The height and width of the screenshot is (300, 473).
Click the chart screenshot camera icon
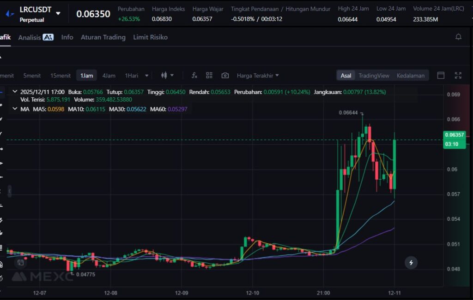tap(225, 76)
